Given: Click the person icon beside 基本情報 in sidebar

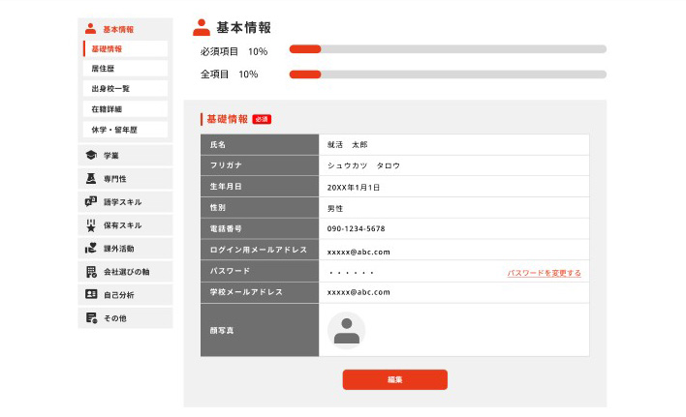Looking at the screenshot, I should click(x=91, y=29).
